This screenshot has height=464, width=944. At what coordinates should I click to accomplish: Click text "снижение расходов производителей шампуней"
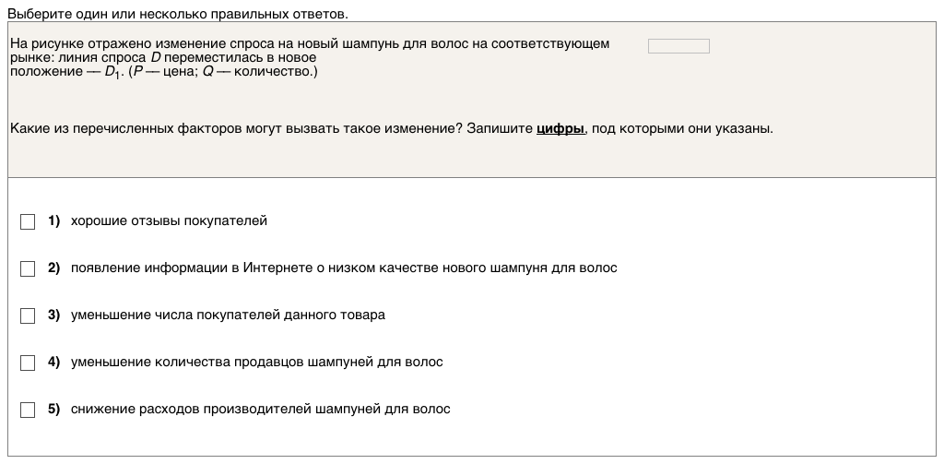260,410
